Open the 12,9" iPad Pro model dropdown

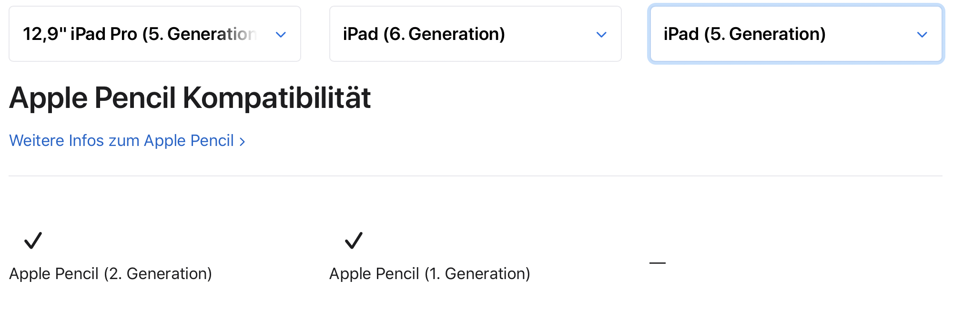click(x=154, y=34)
